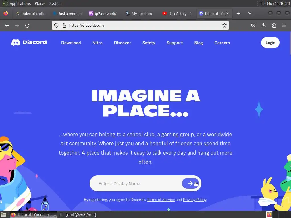Click the page vertical scrollbar
291x218 pixels.
click(290, 43)
